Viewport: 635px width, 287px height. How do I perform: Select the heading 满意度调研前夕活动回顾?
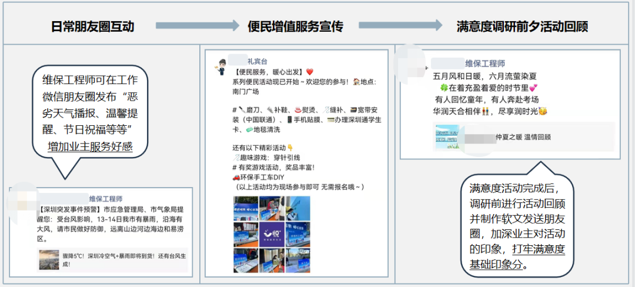coord(523,26)
